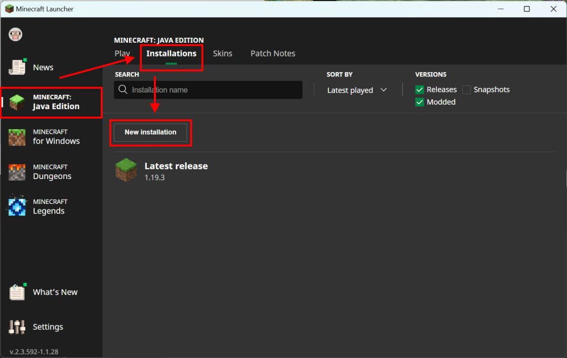Open the What's New clipboard icon

click(x=17, y=292)
